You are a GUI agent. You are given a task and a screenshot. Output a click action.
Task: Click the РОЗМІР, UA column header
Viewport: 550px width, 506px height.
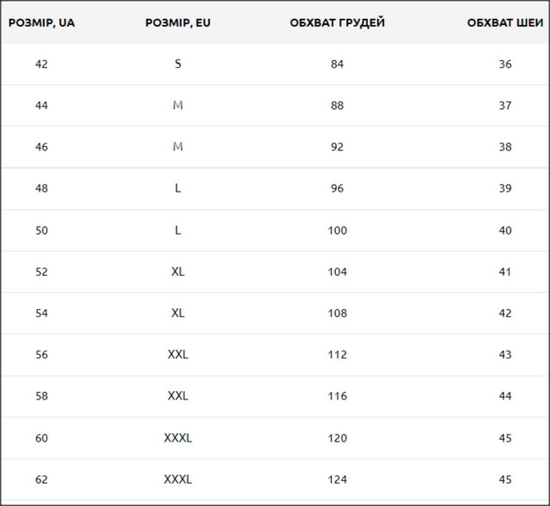click(41, 22)
